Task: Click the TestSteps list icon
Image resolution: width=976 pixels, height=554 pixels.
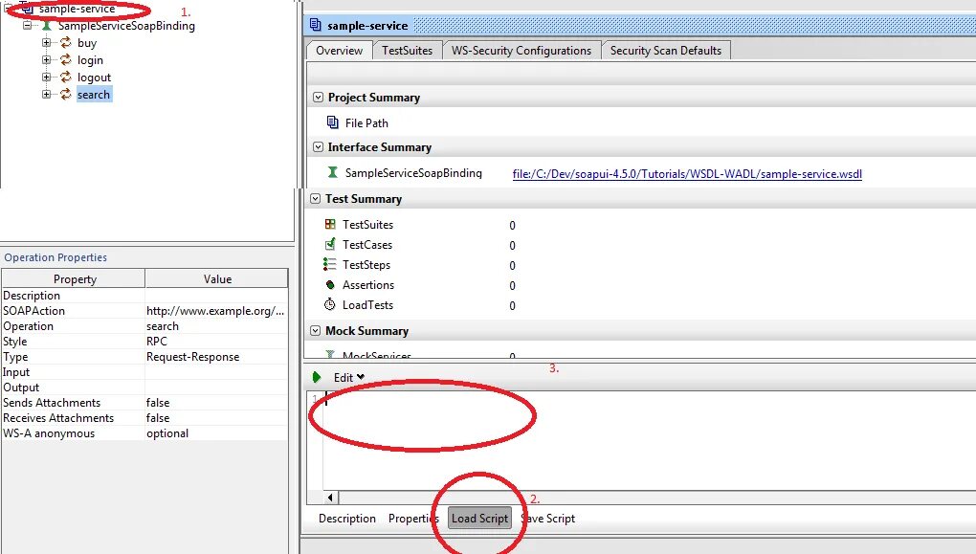Action: pos(330,264)
